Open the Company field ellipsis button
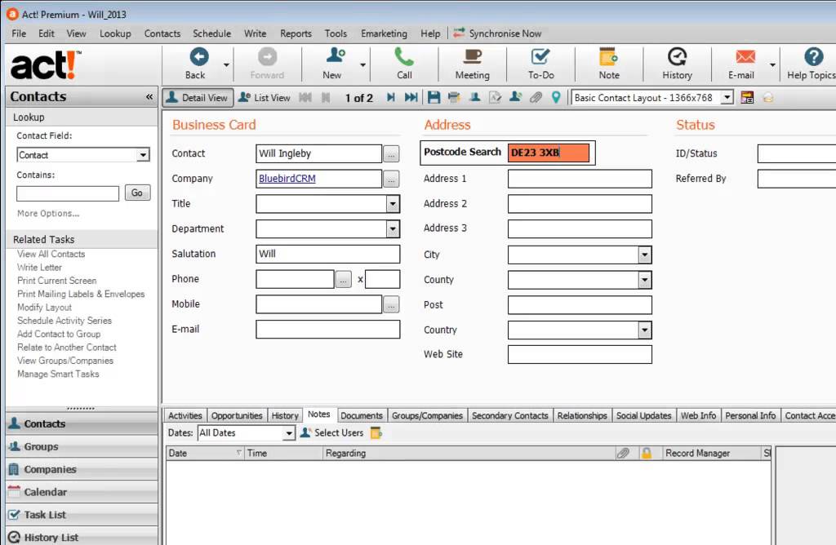This screenshot has width=836, height=545. coord(391,179)
